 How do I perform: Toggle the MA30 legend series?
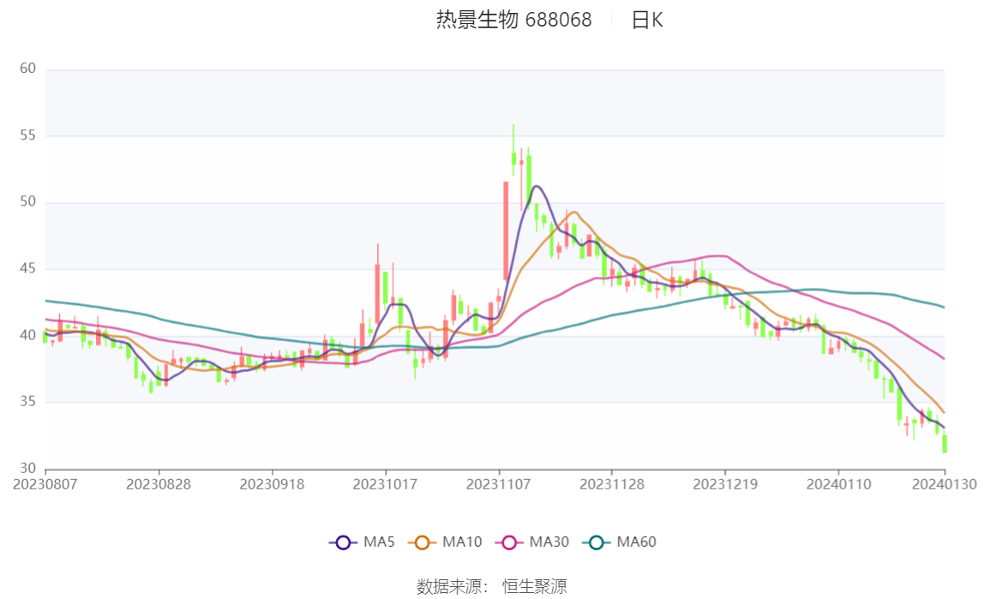tap(532, 542)
